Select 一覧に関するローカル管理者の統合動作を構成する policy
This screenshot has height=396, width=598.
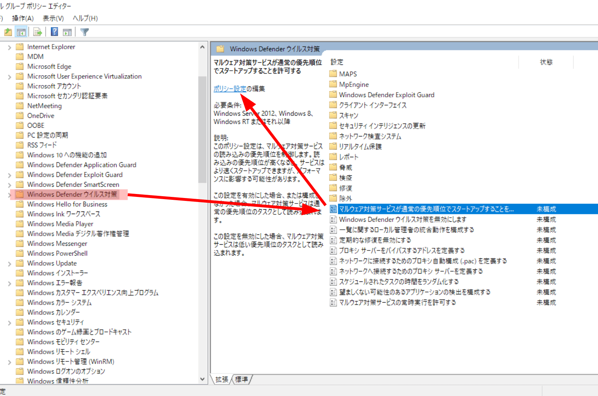(x=406, y=230)
